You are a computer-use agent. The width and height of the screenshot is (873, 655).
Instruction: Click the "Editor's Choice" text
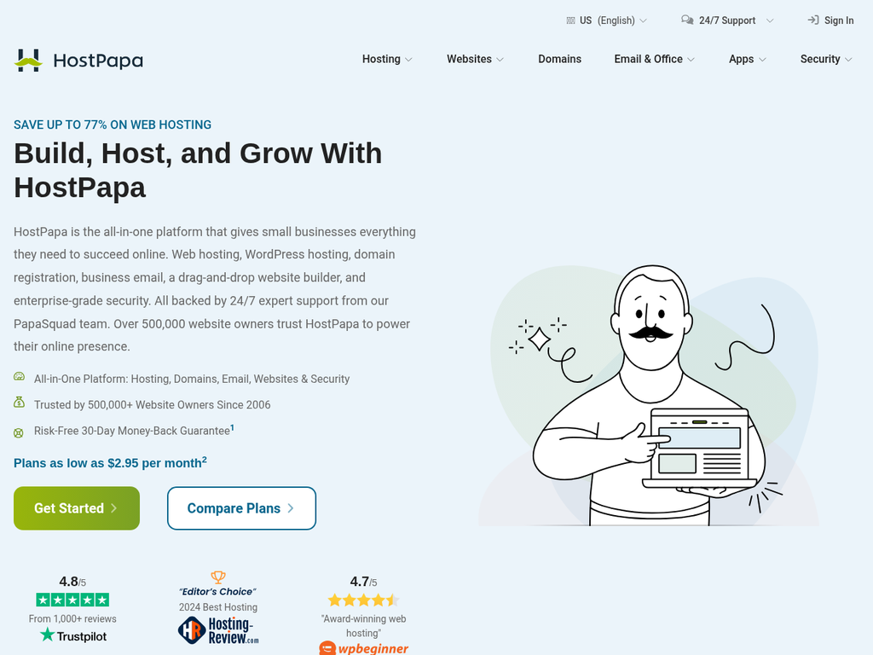pyautogui.click(x=217, y=592)
